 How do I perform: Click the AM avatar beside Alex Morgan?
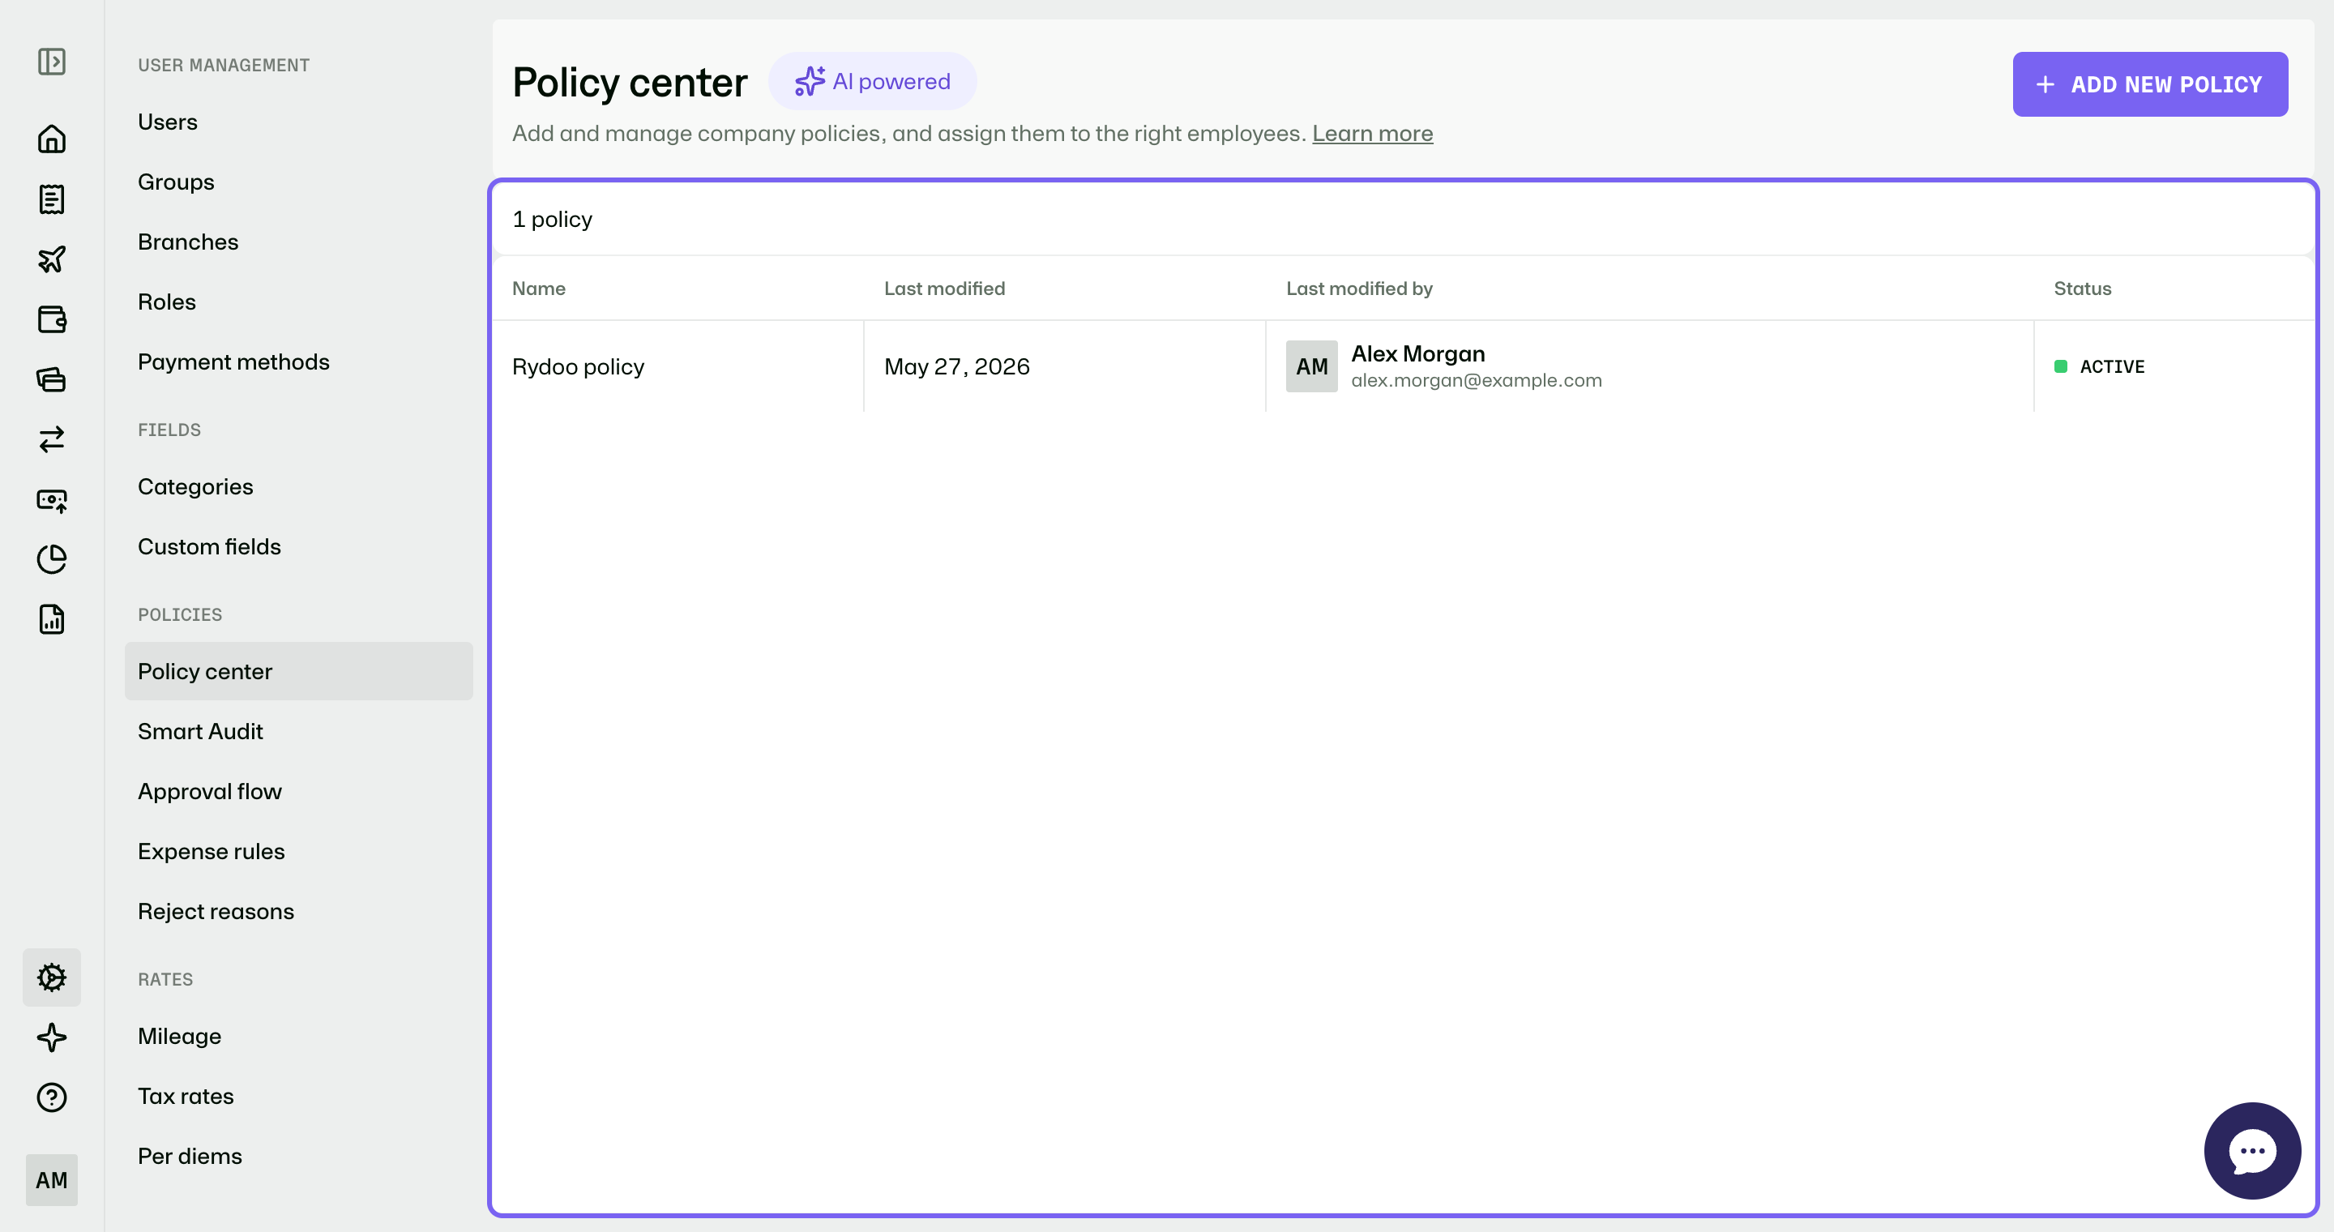(x=1311, y=366)
